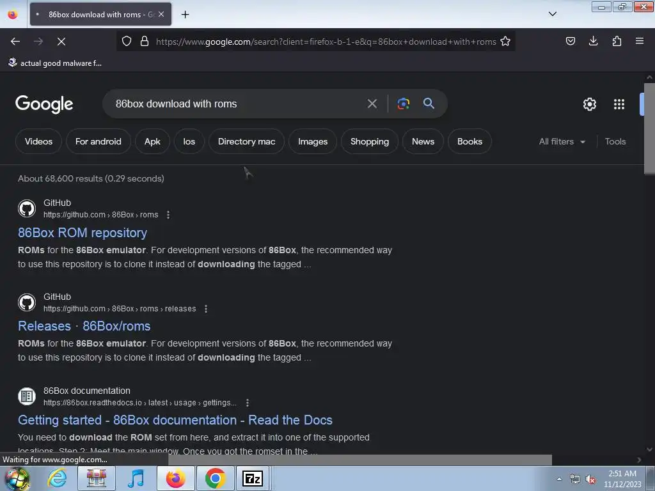Click the horizontal scrollbar at bottom

[359, 460]
